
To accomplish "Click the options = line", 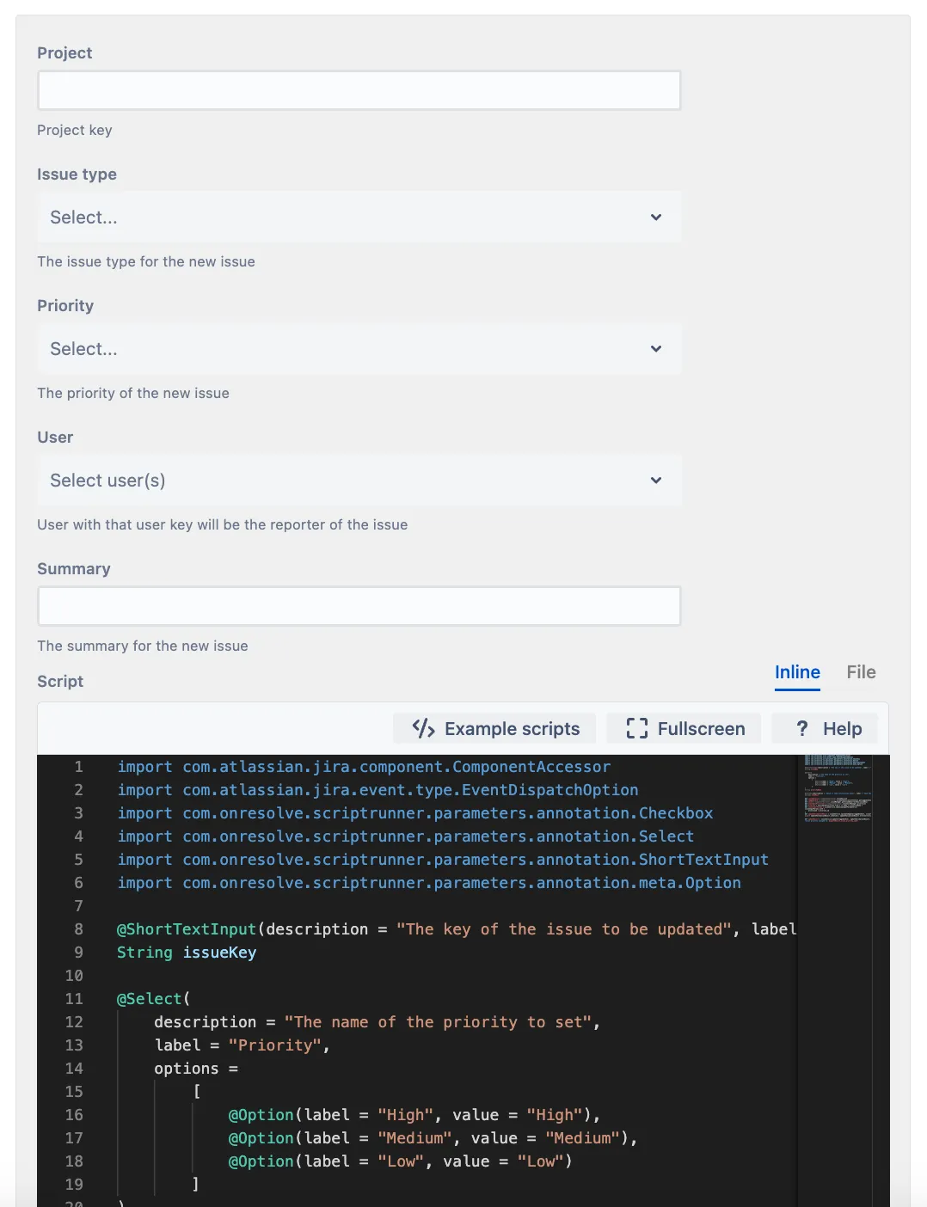I will (196, 1069).
